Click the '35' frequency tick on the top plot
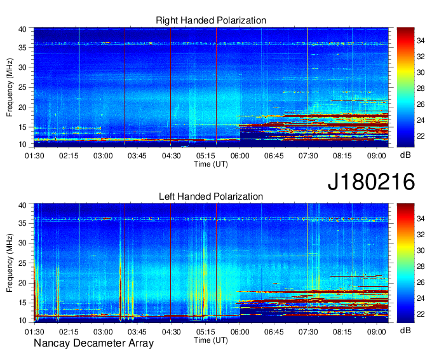This screenshot has height=351, width=432. point(22,48)
